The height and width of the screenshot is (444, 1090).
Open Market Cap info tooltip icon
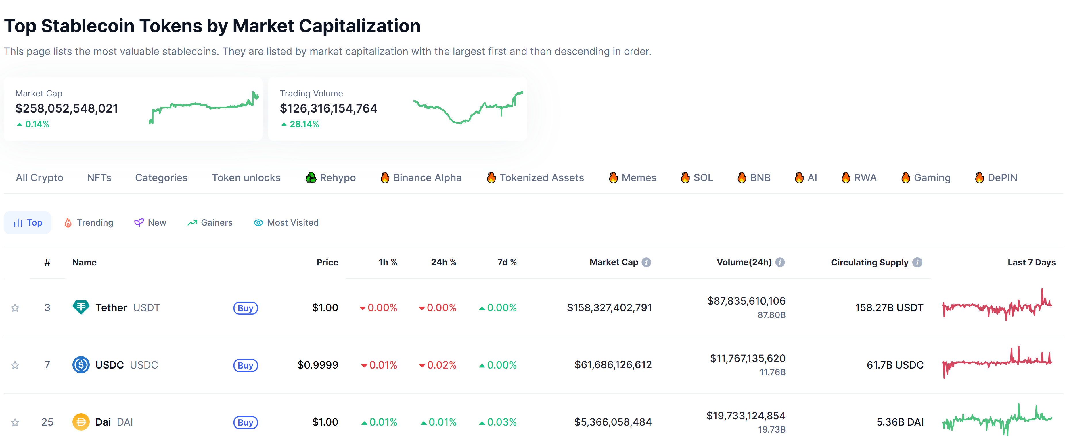(x=646, y=262)
